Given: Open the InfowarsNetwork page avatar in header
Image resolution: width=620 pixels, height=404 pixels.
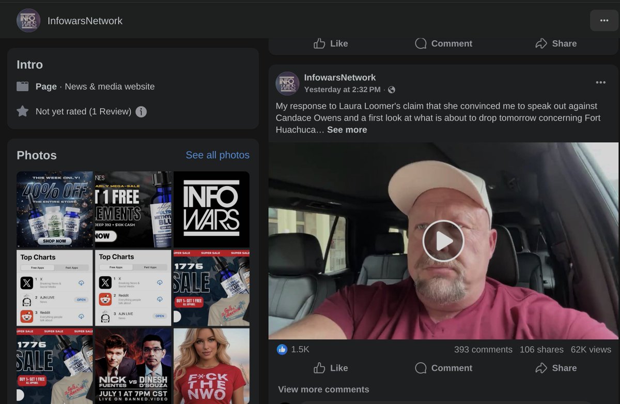Looking at the screenshot, I should [28, 21].
